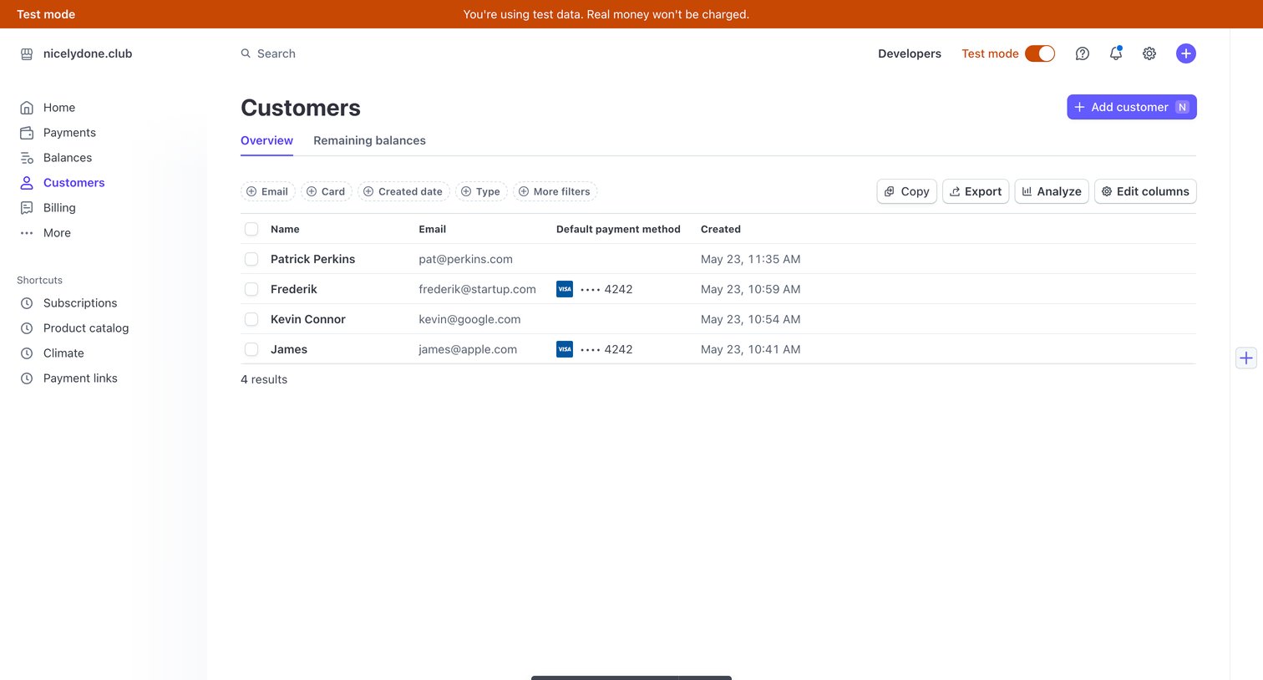Image resolution: width=1263 pixels, height=680 pixels.
Task: Click the nicelydone.club account name
Action: 88,53
